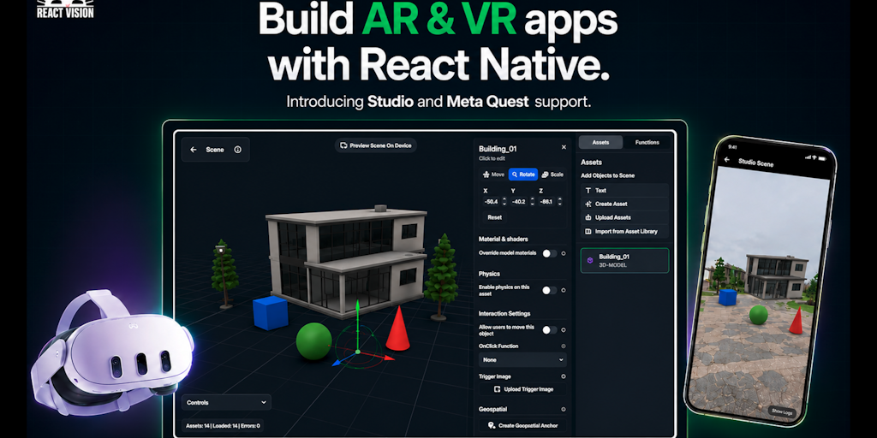Enable physics on this asset switch

click(x=550, y=290)
